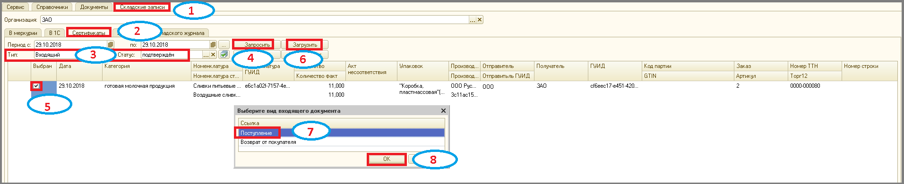Select the Коробка, пластмассовая packaging cell
The height and width of the screenshot is (184, 904).
point(423,89)
